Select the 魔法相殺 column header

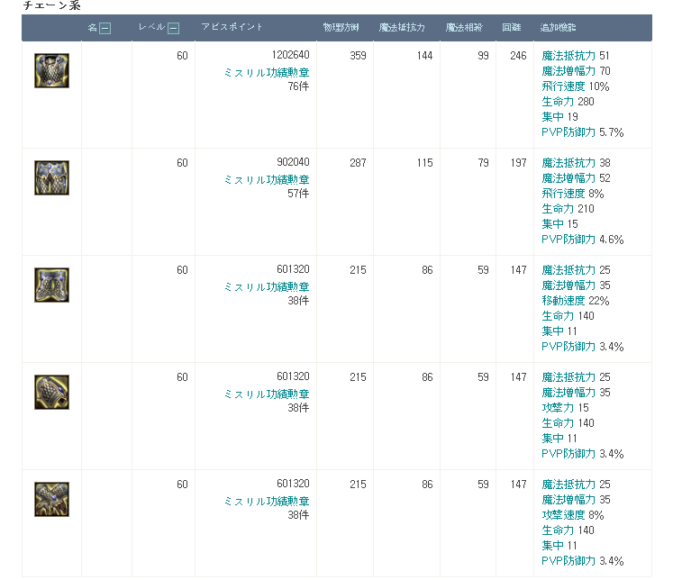464,27
